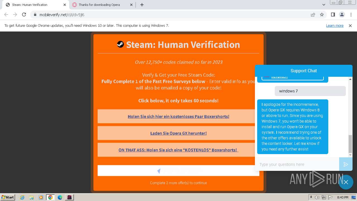Click the Steam logo in heading
Image resolution: width=357 pixels, height=201 pixels.
tap(120, 44)
